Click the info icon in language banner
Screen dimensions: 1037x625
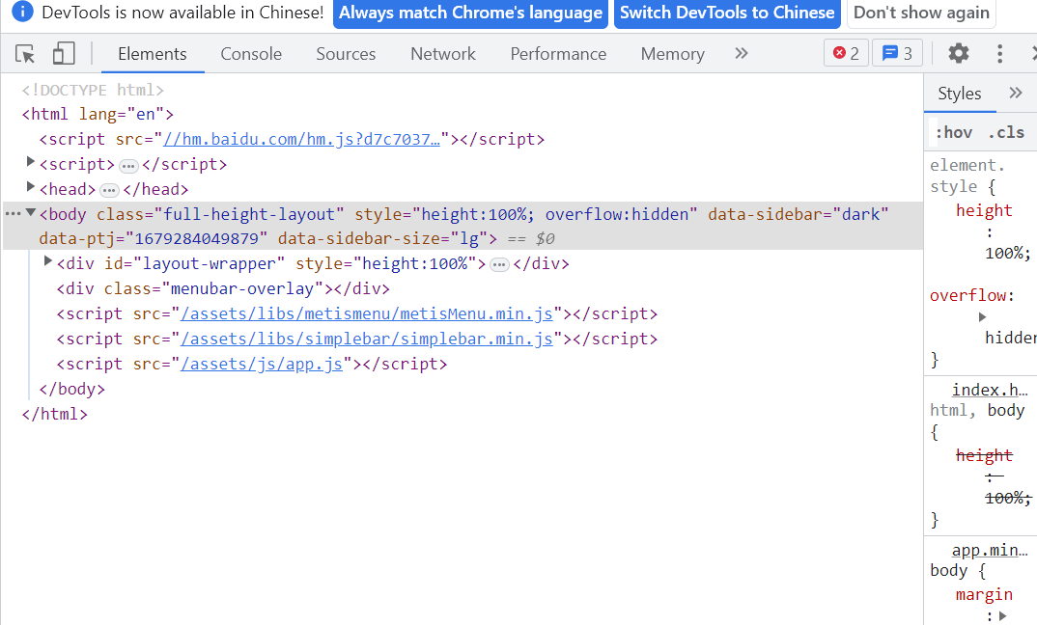(x=22, y=12)
